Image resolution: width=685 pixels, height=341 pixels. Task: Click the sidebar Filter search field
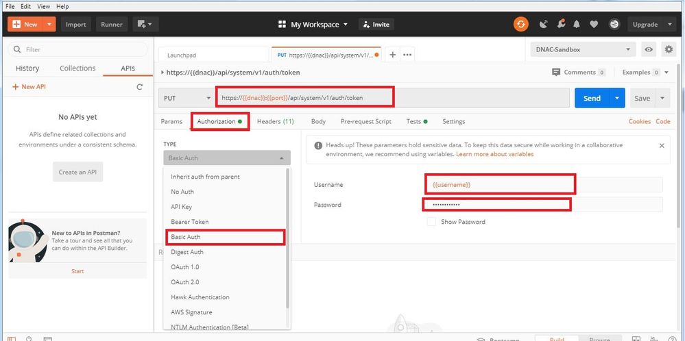77,49
